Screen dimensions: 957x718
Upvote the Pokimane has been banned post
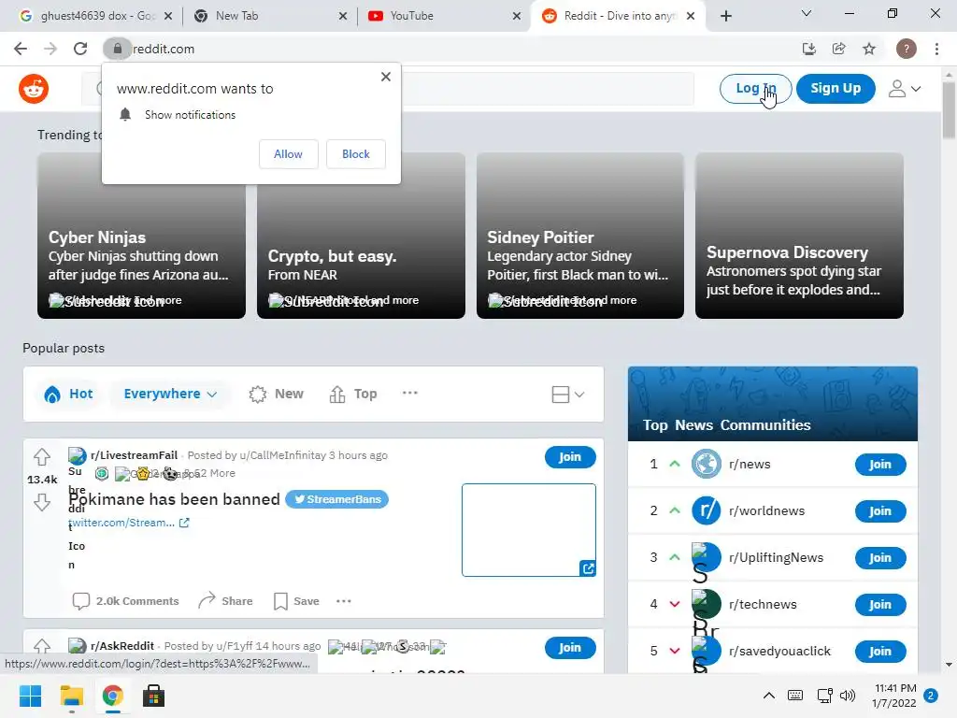pyautogui.click(x=42, y=456)
